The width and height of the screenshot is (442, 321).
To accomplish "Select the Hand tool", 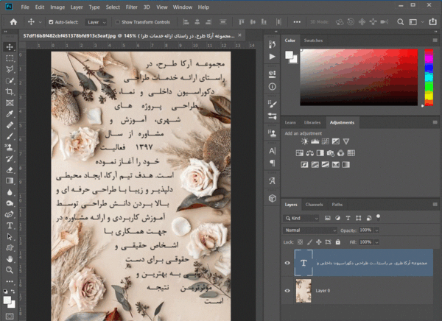I will pyautogui.click(x=10, y=258).
